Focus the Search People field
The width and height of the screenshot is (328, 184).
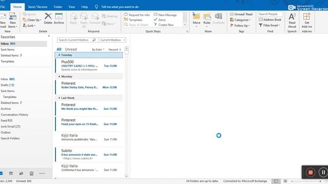pyautogui.click(x=270, y=14)
